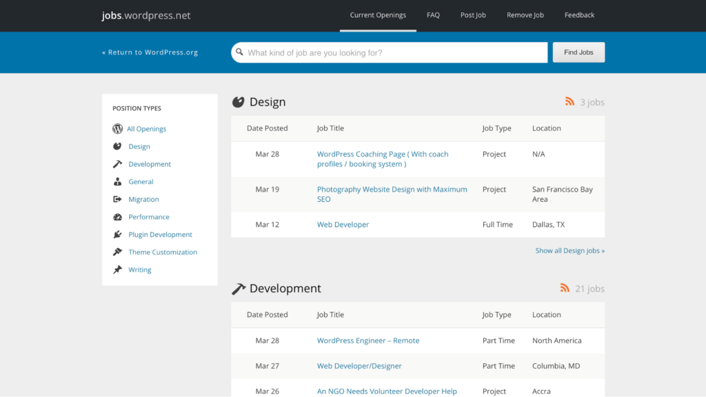
Task: Click the magnifier icon in search box
Action: 239,52
